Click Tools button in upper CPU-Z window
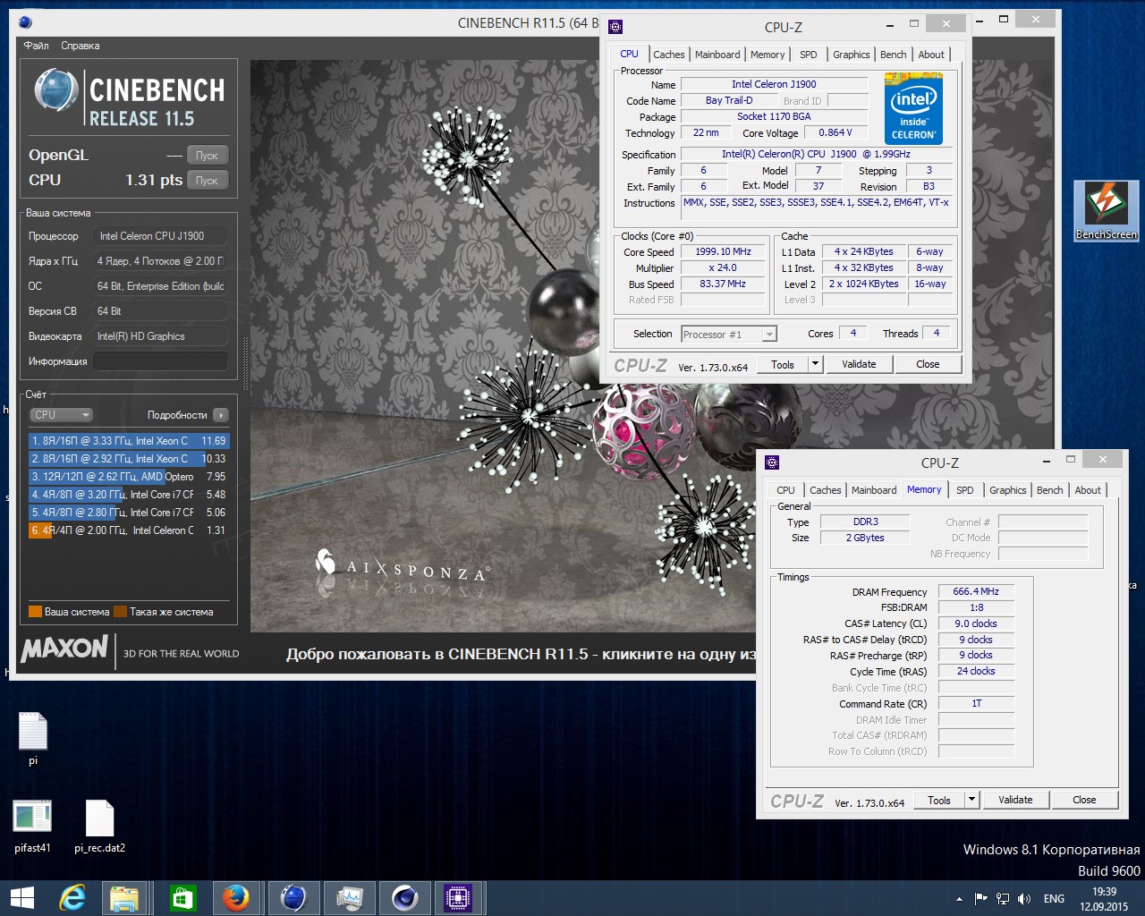Viewport: 1145px width, 916px height. (x=783, y=364)
